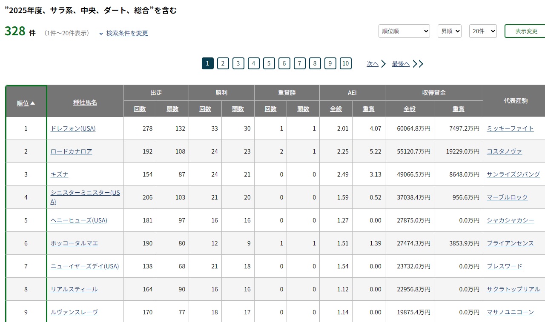
Task: Open the 20件 results-per-page dropdown
Action: pos(482,31)
